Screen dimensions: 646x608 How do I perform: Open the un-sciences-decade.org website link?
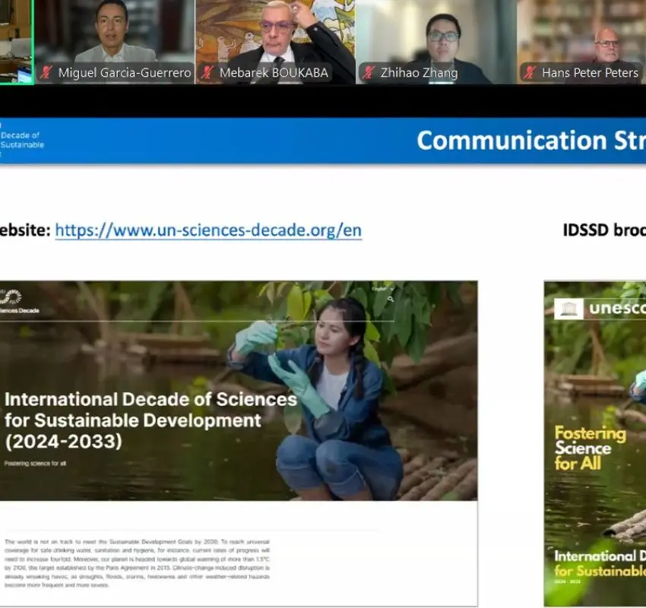[x=208, y=230]
